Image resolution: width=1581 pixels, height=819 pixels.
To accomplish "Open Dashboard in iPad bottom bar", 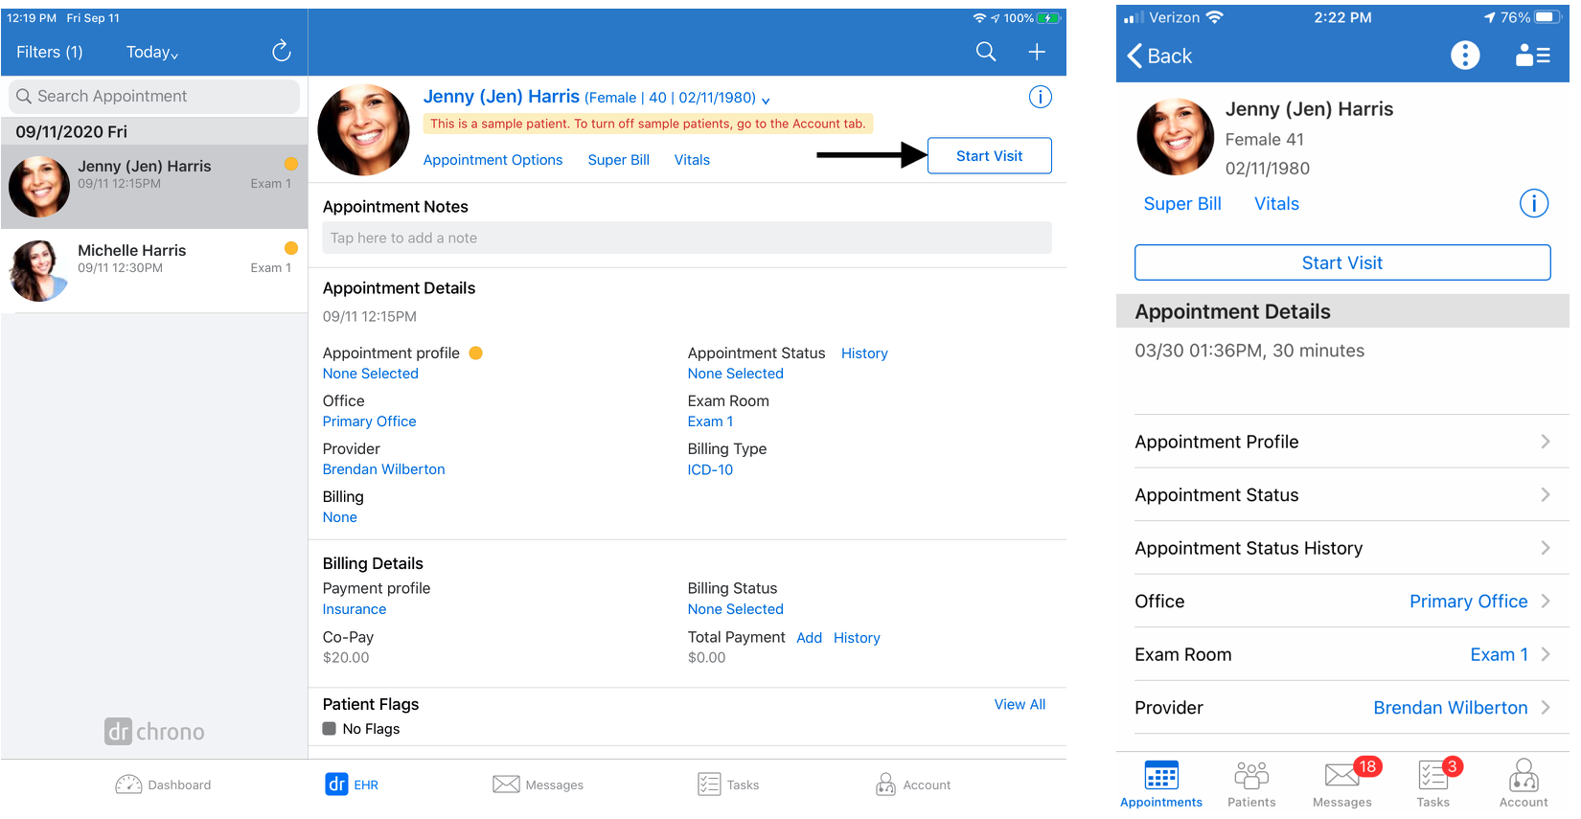I will pyautogui.click(x=163, y=785).
